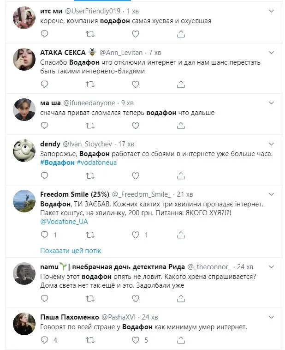Open the @Vodafone_UA mention
The image size is (285, 350).
pos(64,221)
